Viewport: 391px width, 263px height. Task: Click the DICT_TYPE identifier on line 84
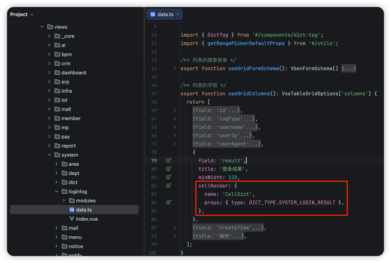(263, 202)
